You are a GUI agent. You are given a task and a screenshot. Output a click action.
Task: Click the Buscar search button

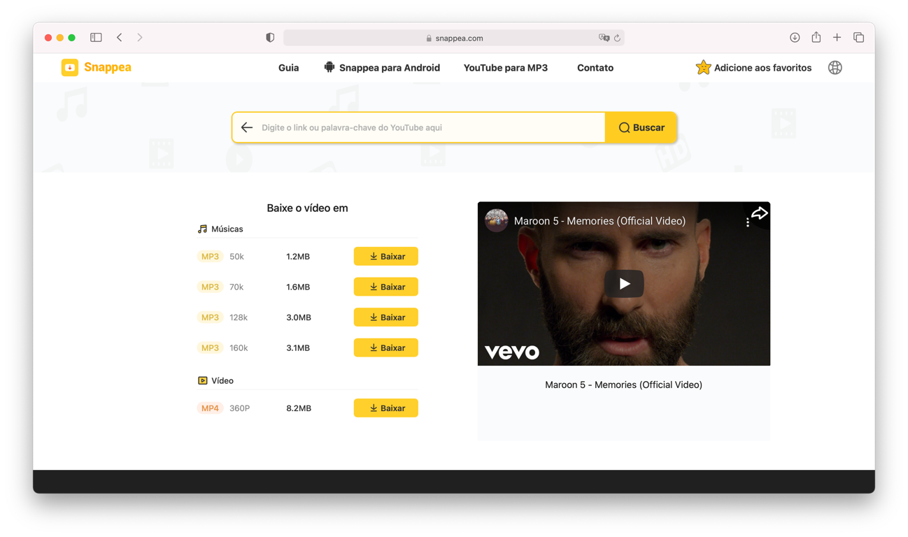(641, 127)
